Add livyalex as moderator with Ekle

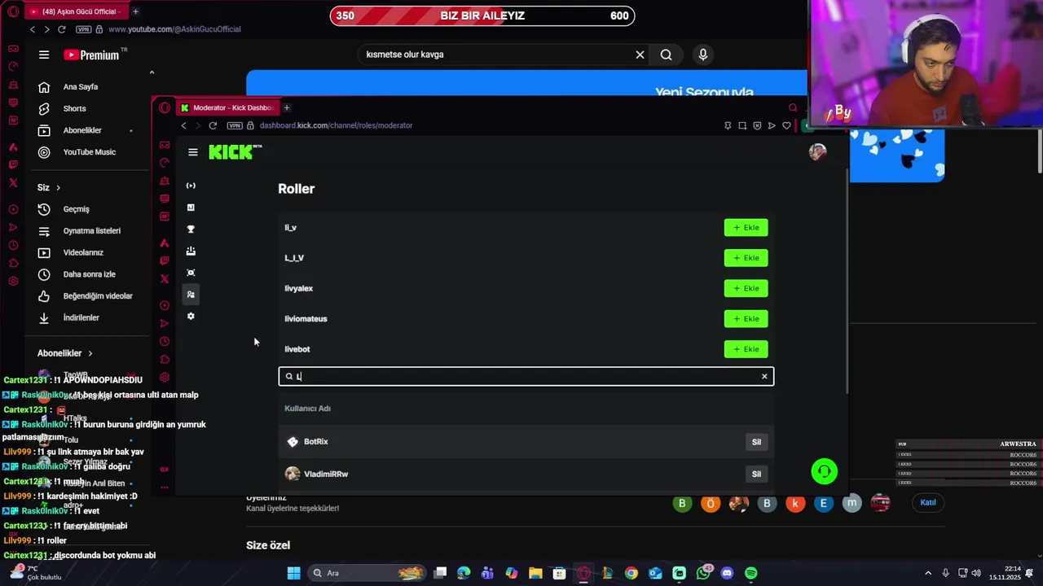pos(746,288)
